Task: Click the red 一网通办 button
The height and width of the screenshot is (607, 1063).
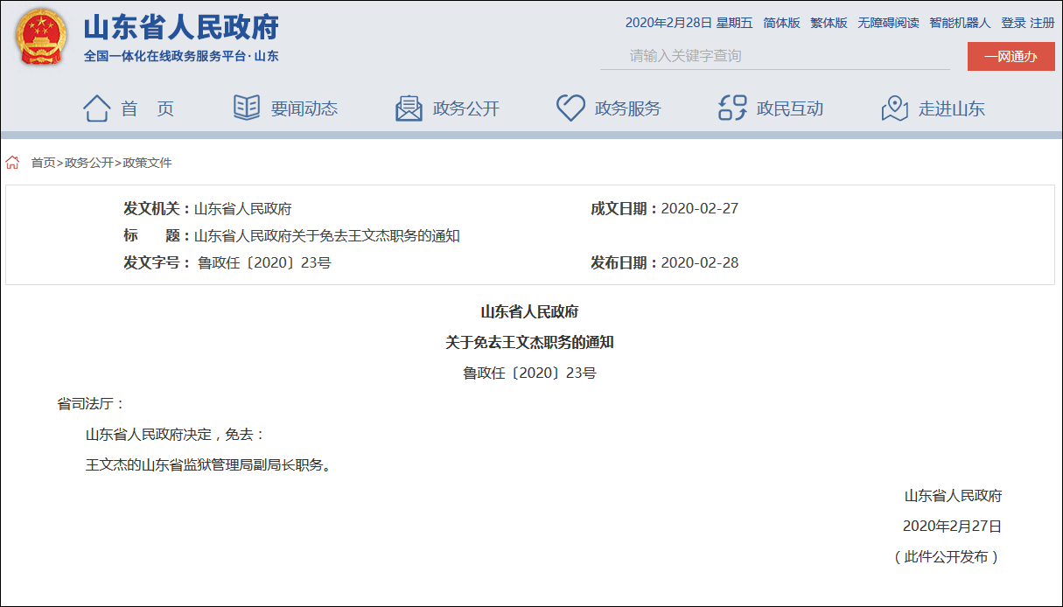Action: [1011, 57]
